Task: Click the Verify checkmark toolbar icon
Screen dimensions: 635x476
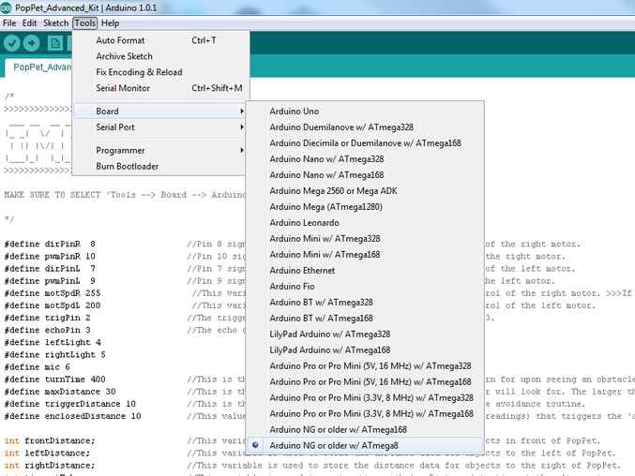Action: (x=12, y=43)
